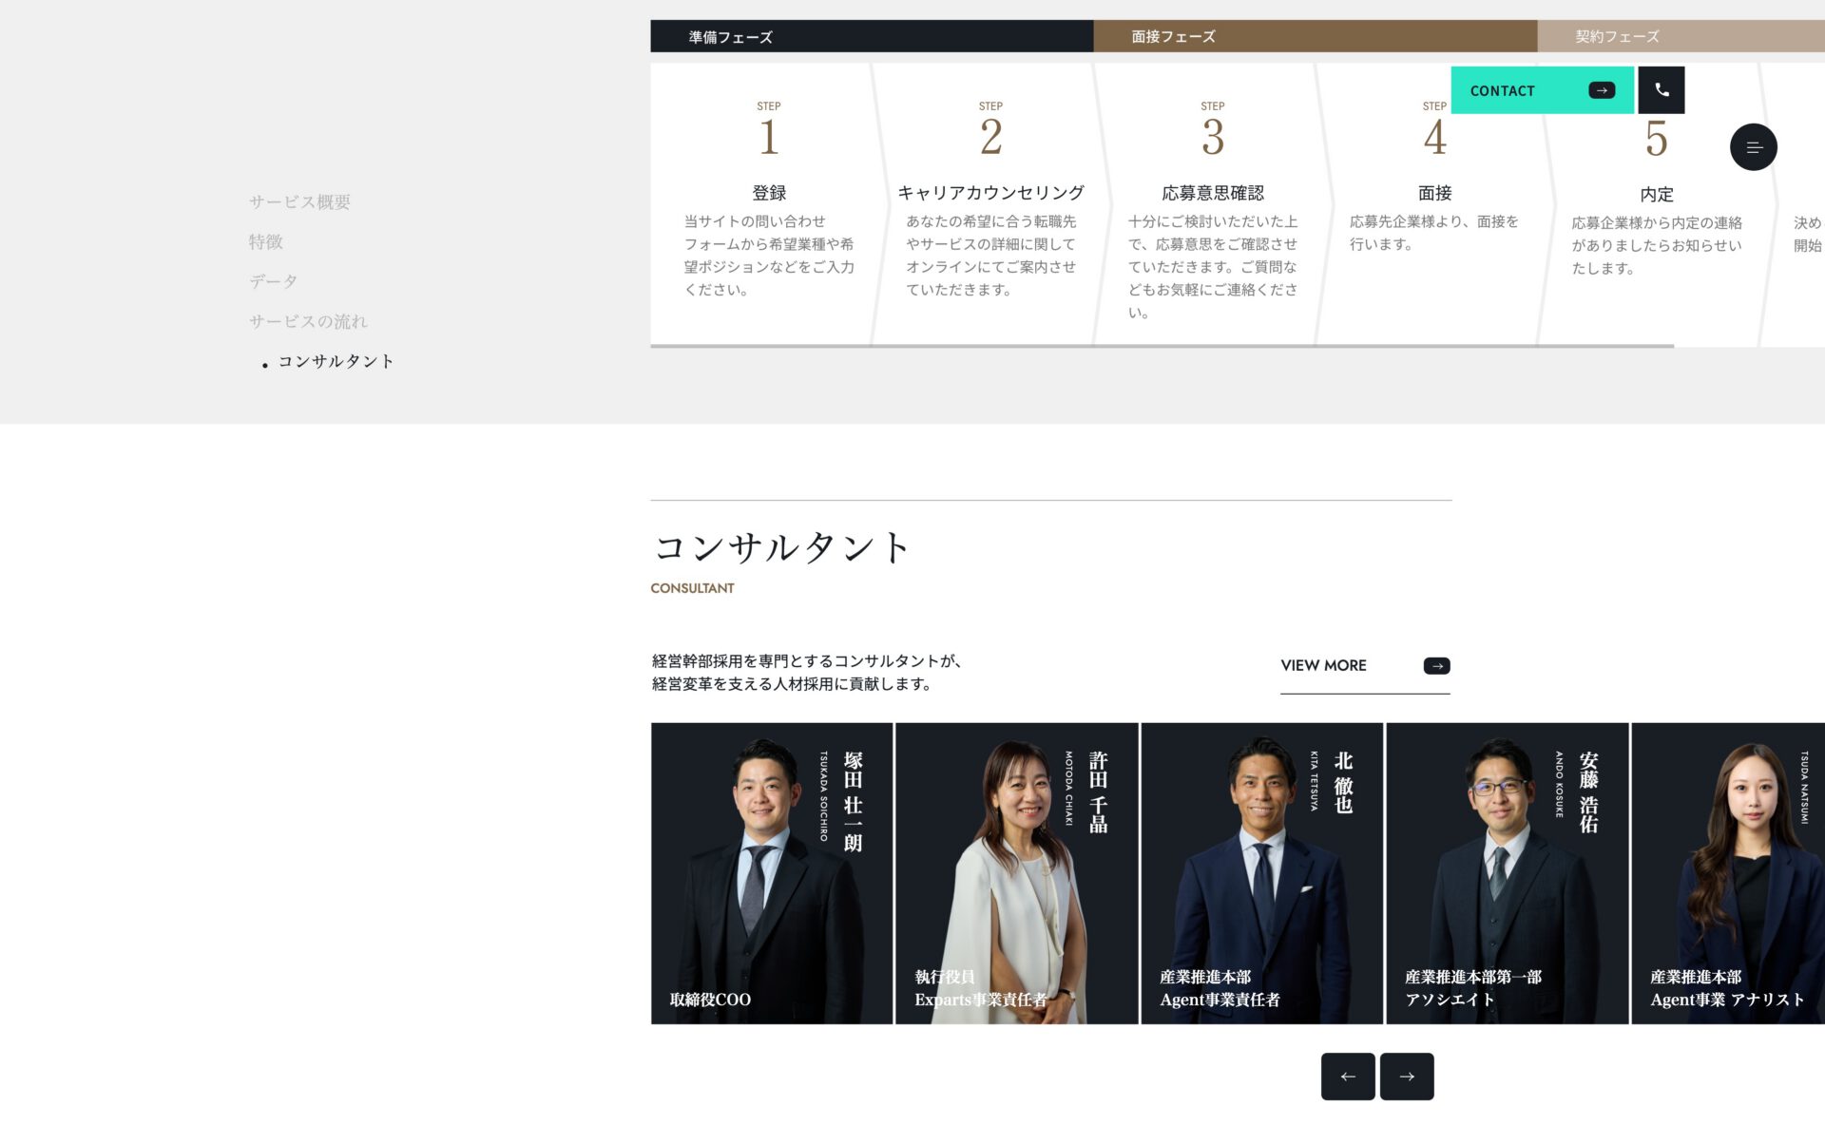Click the arrow icon next to VIEW MORE
This screenshot has width=1825, height=1125.
(1436, 666)
